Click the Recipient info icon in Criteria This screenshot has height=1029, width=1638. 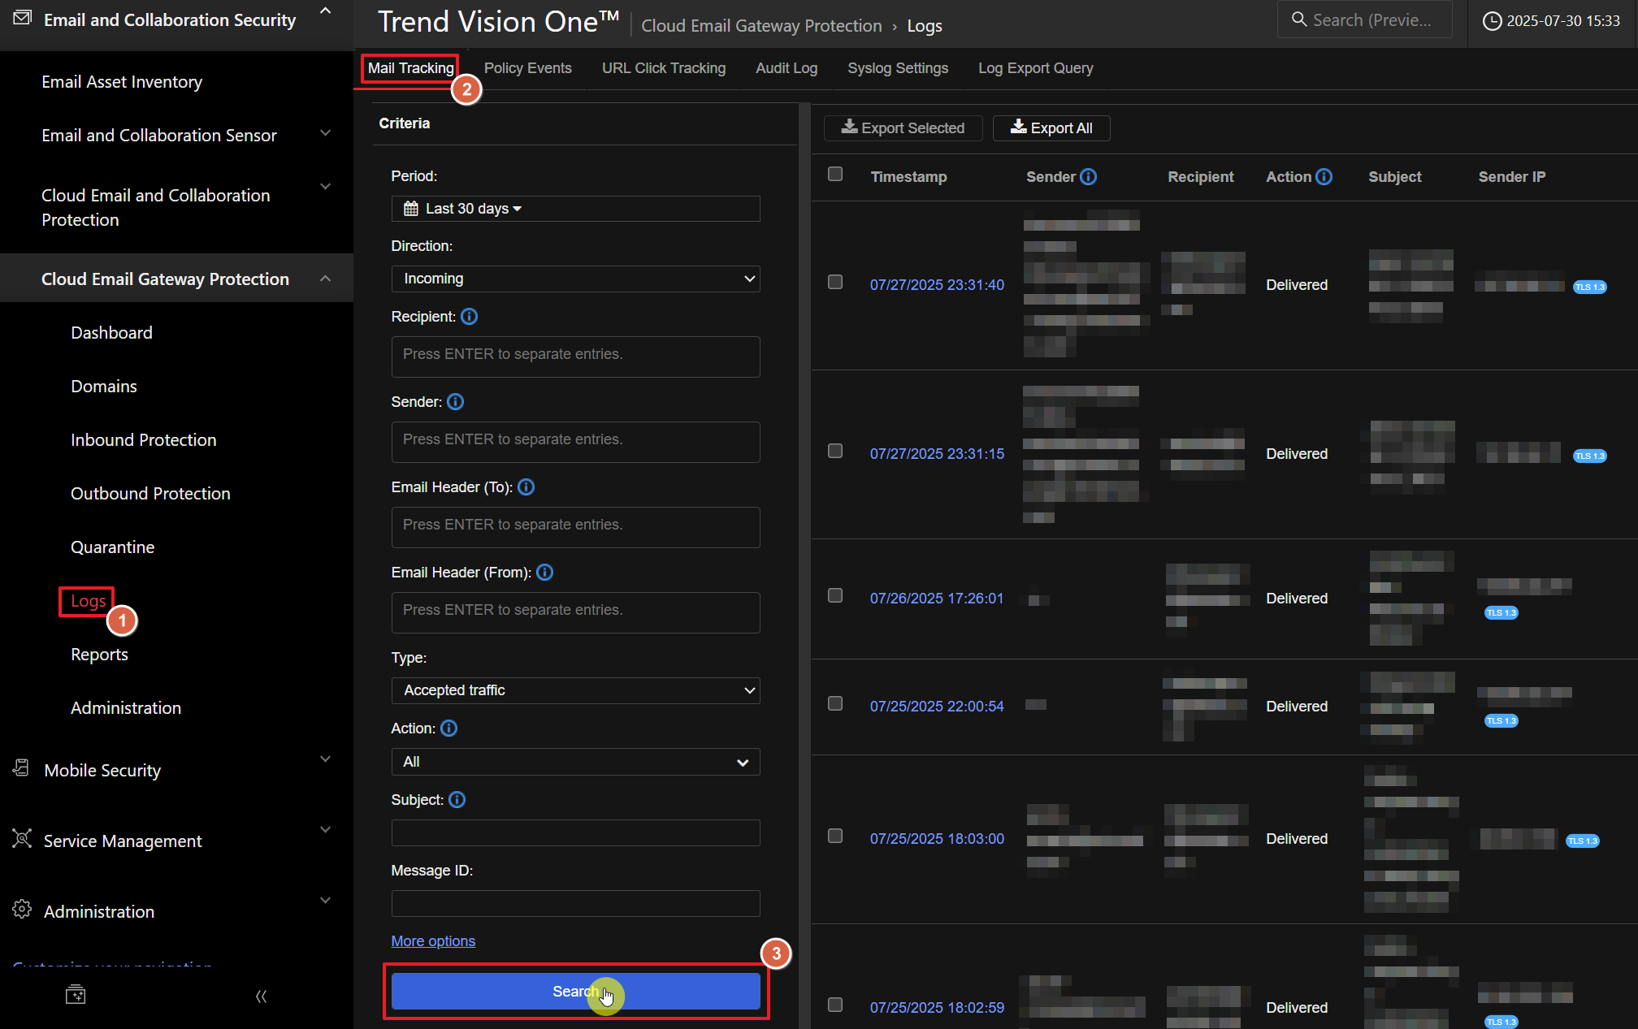coord(470,317)
